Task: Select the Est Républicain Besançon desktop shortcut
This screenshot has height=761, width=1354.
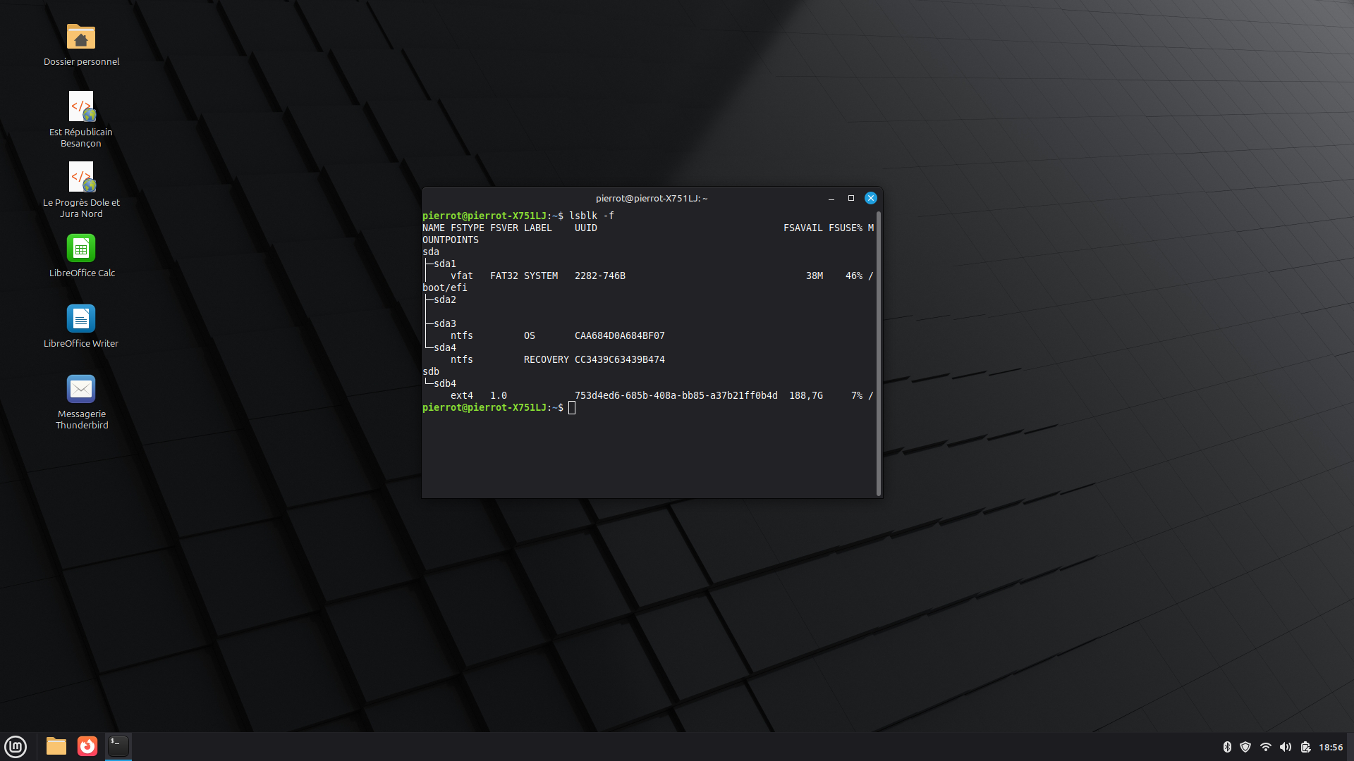Action: 81,107
